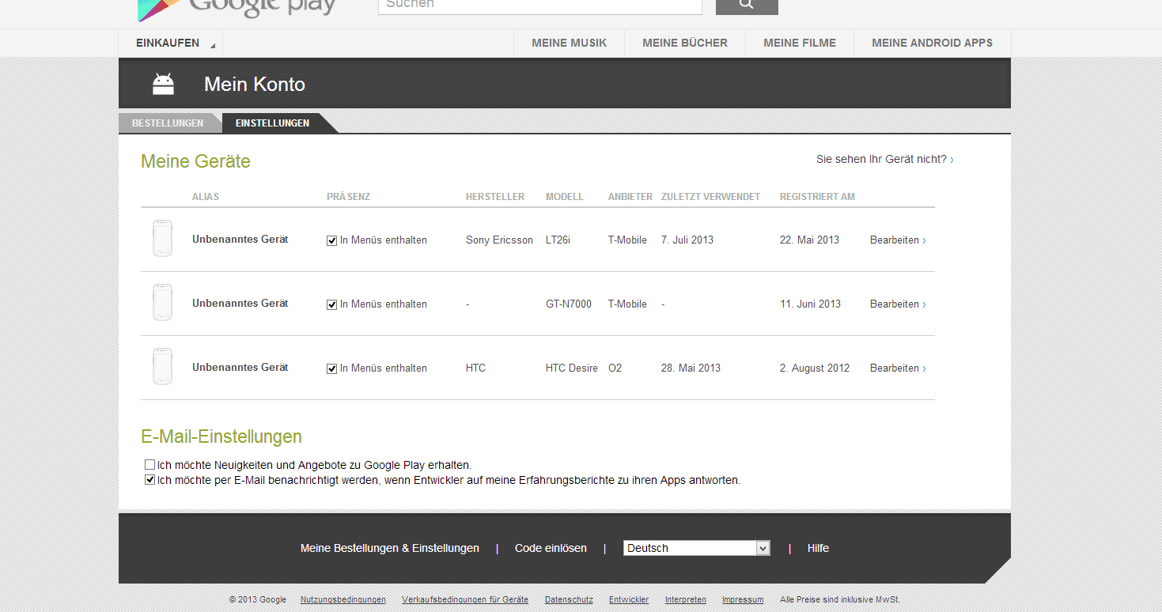Image resolution: width=1162 pixels, height=612 pixels.
Task: Click the phone icon in the HTC Desire row
Action: coord(162,367)
